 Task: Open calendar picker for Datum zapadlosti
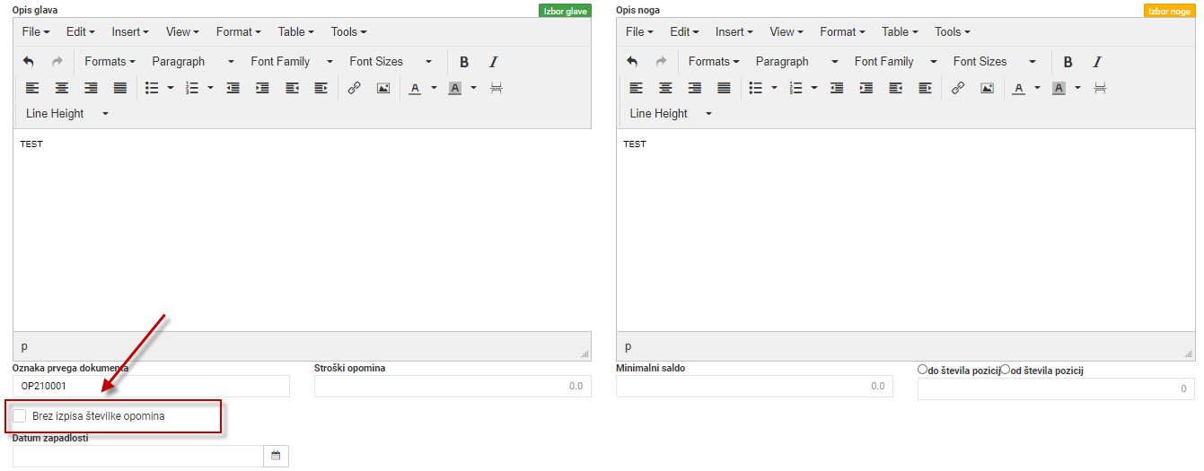(x=276, y=456)
